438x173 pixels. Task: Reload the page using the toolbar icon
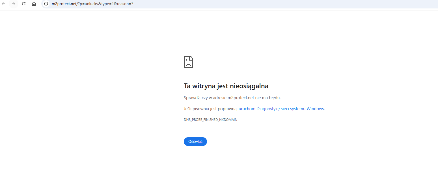coord(24,4)
